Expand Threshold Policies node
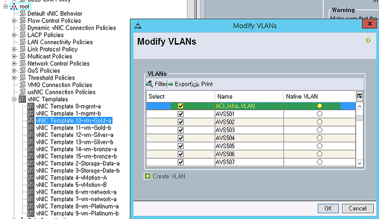Viewport: 379px width, 219px height. coord(14,78)
